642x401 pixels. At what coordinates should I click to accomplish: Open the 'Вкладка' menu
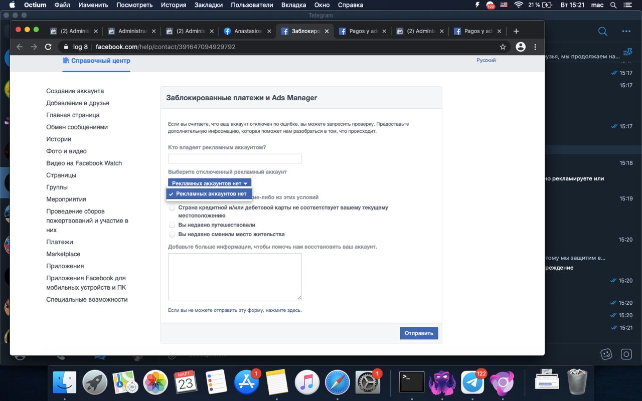(293, 5)
